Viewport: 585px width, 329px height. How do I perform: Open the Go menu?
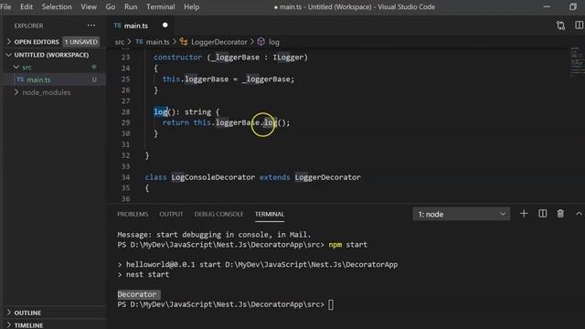tap(111, 6)
